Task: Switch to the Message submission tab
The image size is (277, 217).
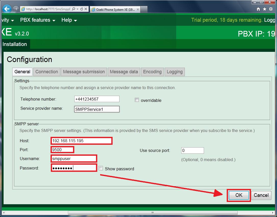Action: pos(84,72)
